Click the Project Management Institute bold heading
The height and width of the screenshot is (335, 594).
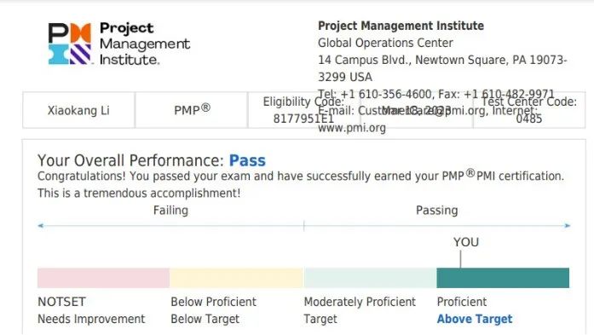click(401, 26)
